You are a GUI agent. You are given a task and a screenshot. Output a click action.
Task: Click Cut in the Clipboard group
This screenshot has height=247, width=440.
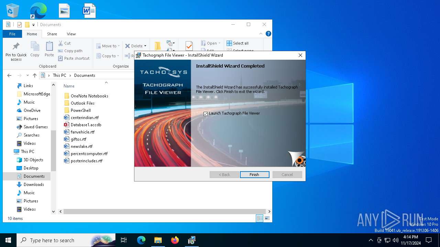[x=64, y=43]
